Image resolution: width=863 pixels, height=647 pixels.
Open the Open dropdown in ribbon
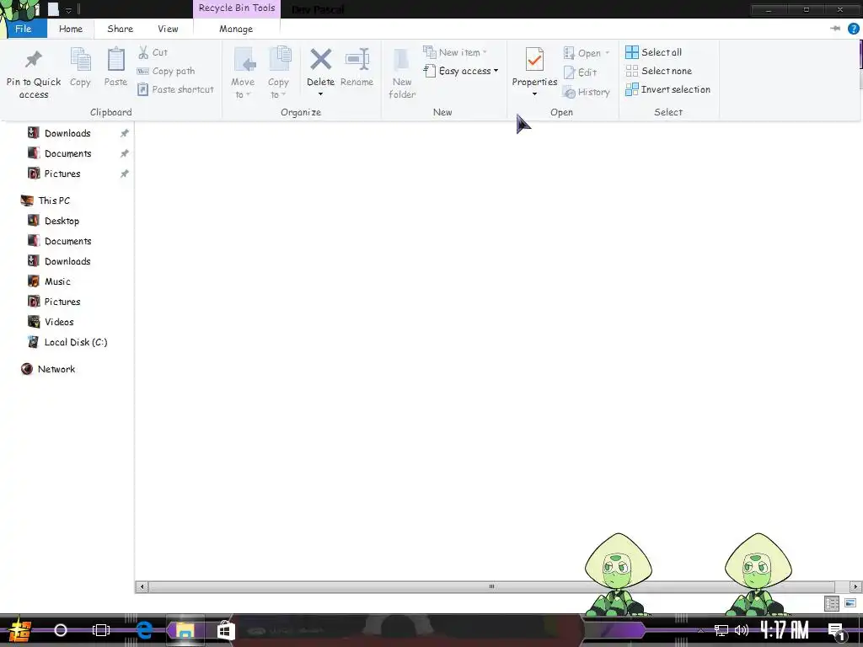pos(587,53)
